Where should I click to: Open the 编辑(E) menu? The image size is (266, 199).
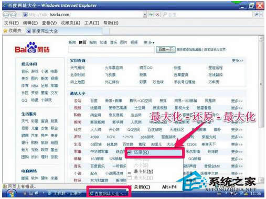coord(30,23)
